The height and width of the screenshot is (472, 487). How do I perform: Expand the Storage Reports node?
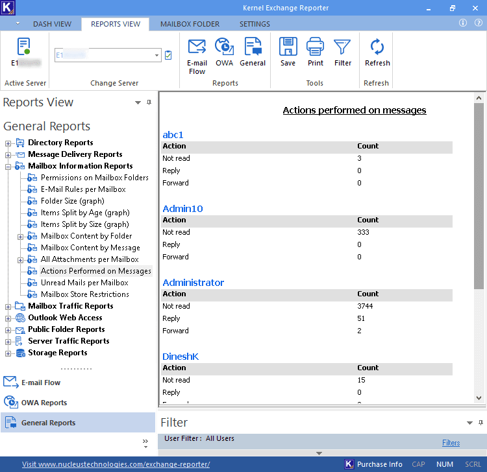(x=8, y=353)
